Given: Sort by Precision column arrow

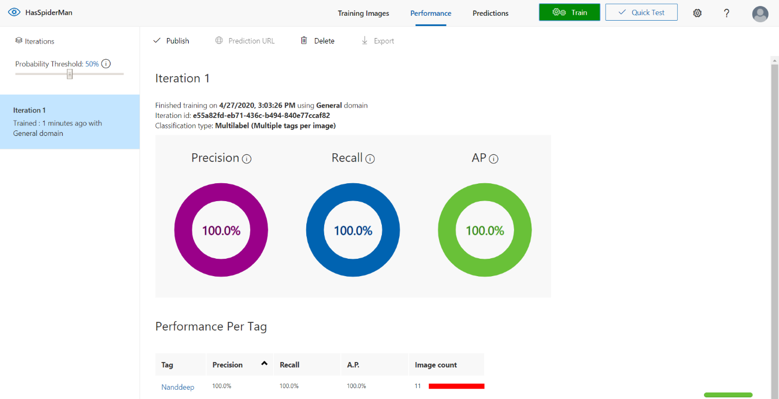Looking at the screenshot, I should [264, 364].
